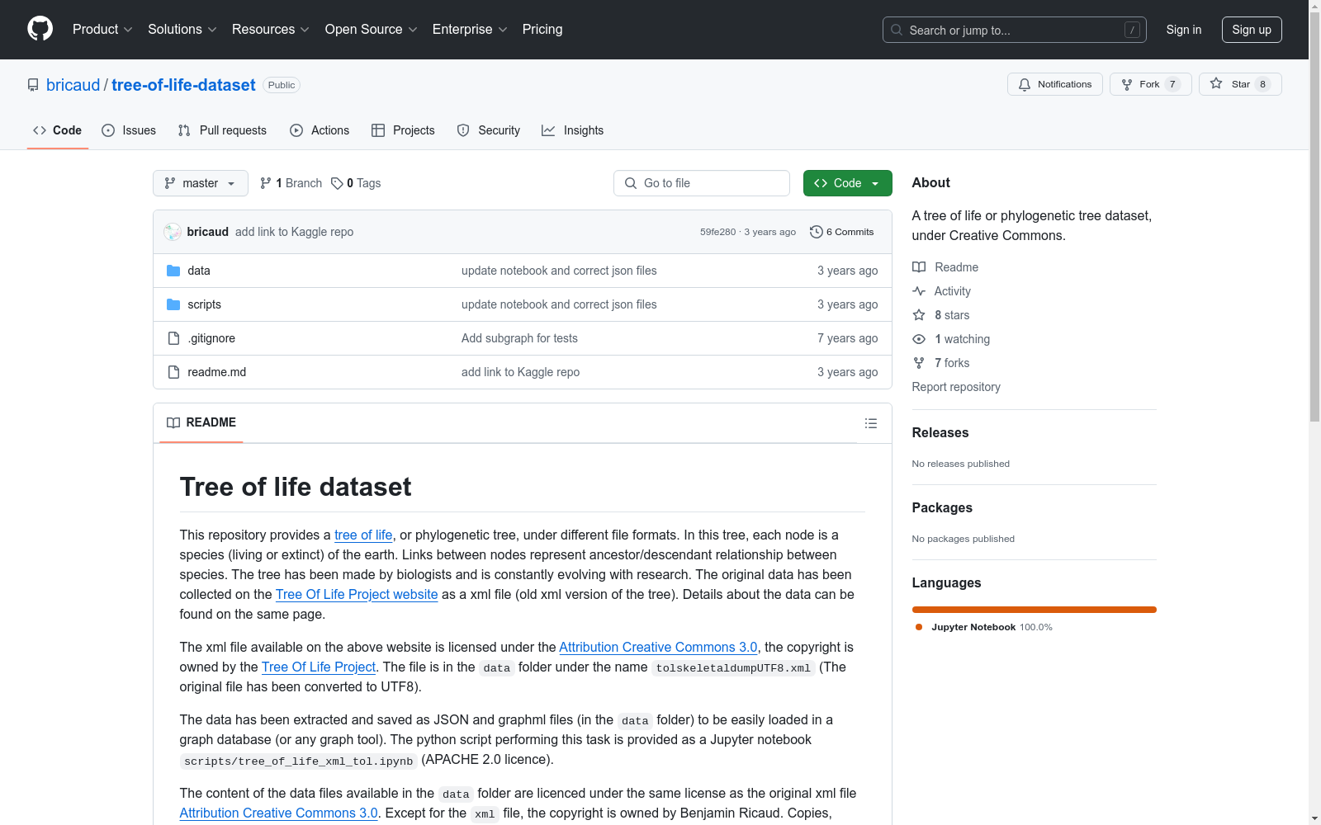The height and width of the screenshot is (825, 1321).
Task: View the 6 Commits history
Action: (842, 232)
